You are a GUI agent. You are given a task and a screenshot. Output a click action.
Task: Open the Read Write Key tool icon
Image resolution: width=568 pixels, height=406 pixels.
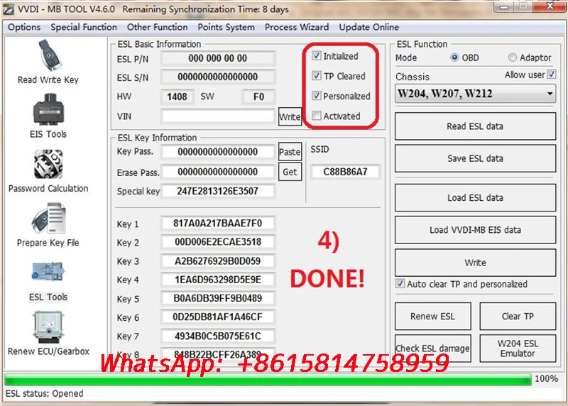pyautogui.click(x=50, y=55)
